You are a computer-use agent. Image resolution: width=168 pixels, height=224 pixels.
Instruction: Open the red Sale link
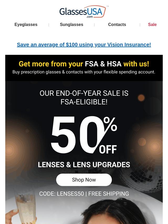coord(152,24)
